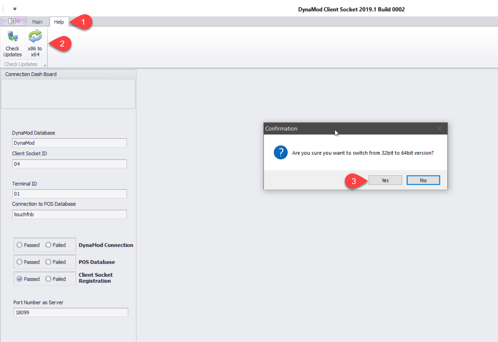498x342 pixels.
Task: Click the POS Database label
Action: coord(97,262)
